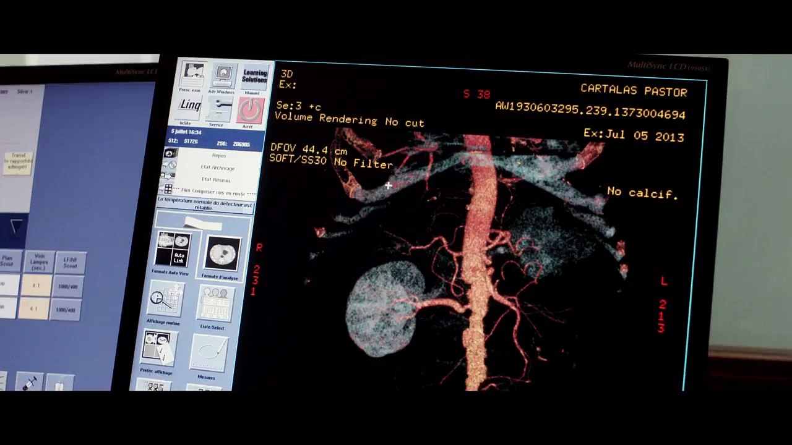
Task: Select the lower 1000/400 cell
Action: point(67,309)
